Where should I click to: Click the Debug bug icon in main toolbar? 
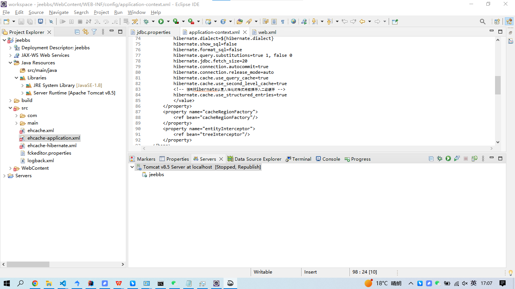(146, 22)
